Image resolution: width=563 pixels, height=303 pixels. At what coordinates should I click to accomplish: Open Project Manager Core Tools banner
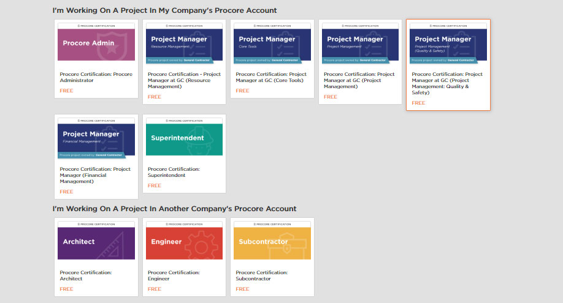pos(272,43)
